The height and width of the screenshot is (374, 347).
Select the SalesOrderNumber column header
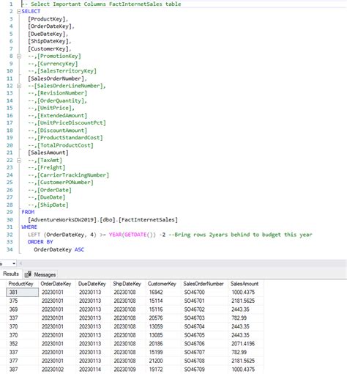pyautogui.click(x=204, y=284)
